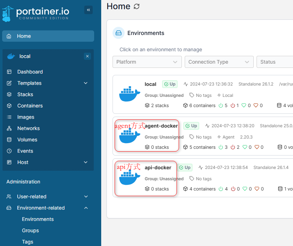Click the Portainer.io logo
The width and height of the screenshot is (293, 246).
point(35,13)
